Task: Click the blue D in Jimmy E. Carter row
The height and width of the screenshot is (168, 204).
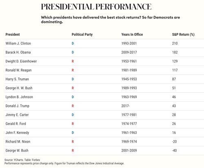Action: [x=73, y=115]
